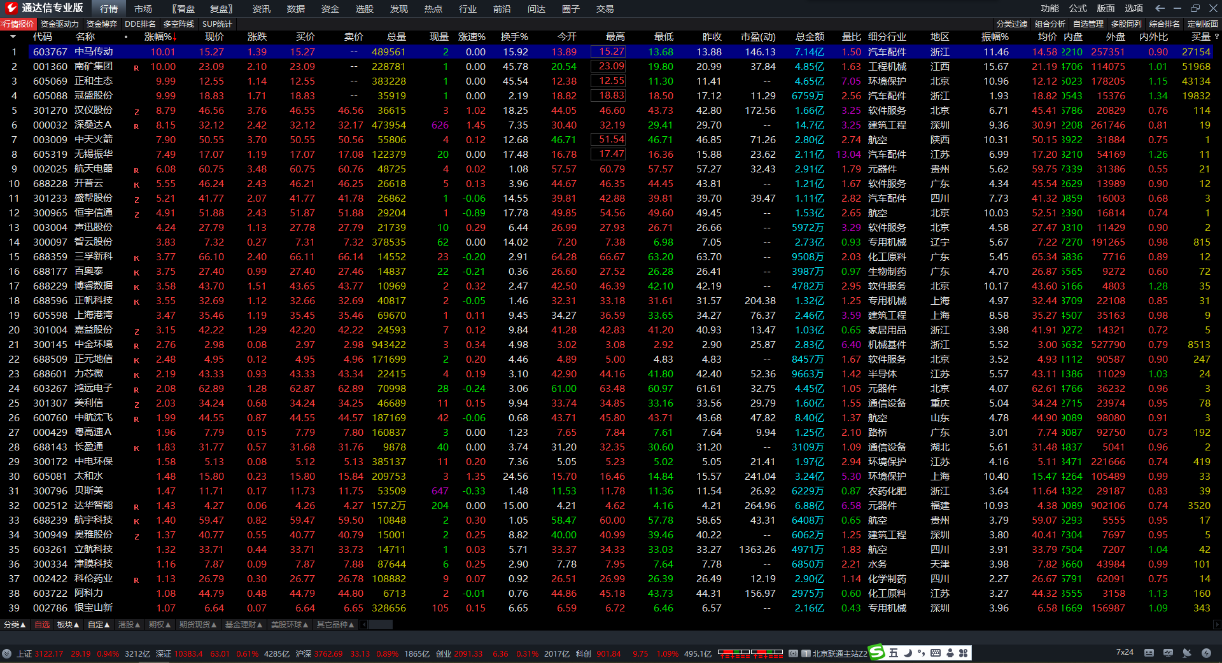Image resolution: width=1222 pixels, height=663 pixels.
Task: Open the 公式 formula menu
Action: click(x=1078, y=8)
